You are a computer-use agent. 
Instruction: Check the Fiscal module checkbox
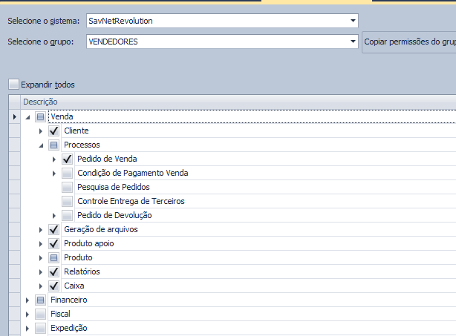click(x=40, y=314)
